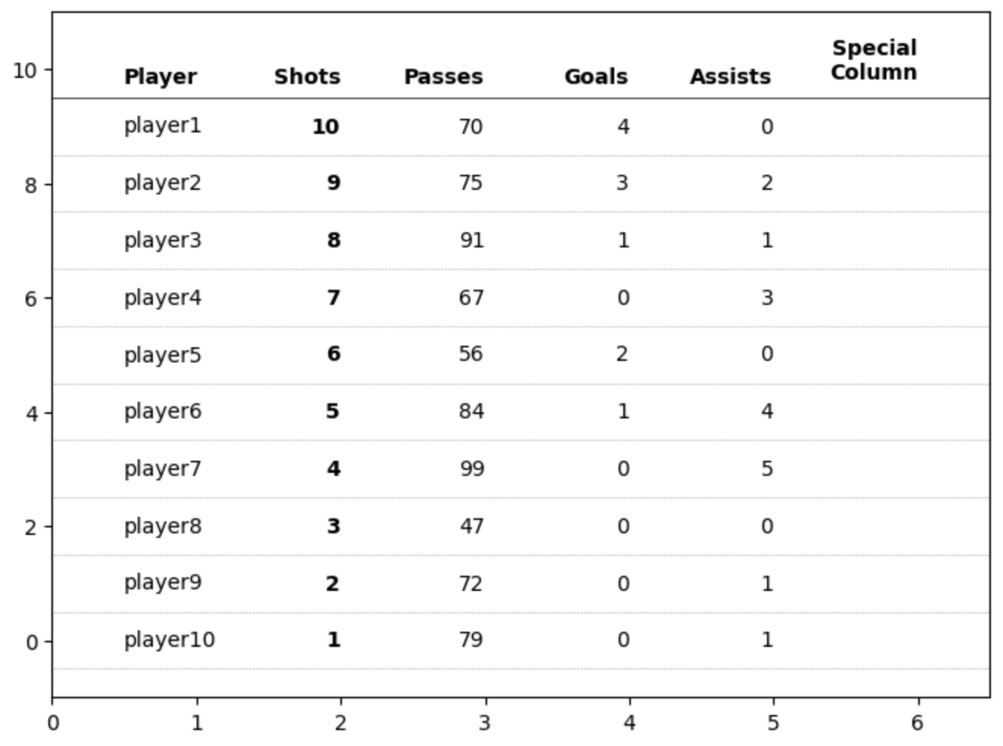Click the Passes value 91 for player3
The image size is (1003, 746).
pos(470,241)
